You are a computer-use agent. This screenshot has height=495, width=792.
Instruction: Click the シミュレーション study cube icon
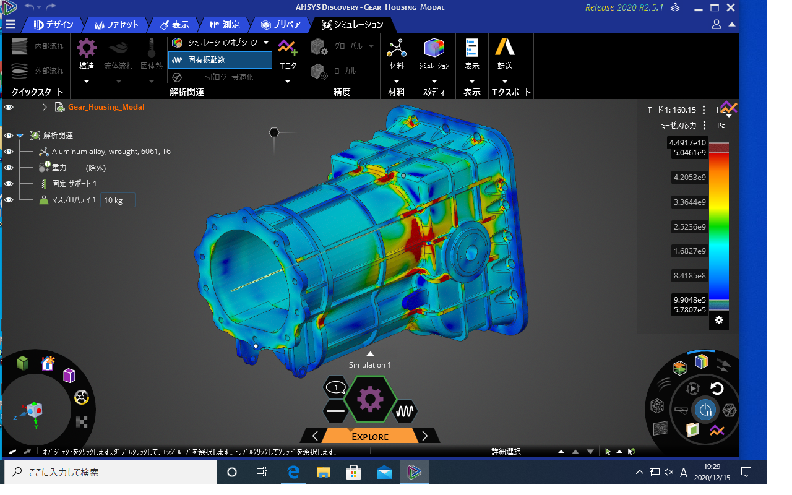(x=434, y=48)
